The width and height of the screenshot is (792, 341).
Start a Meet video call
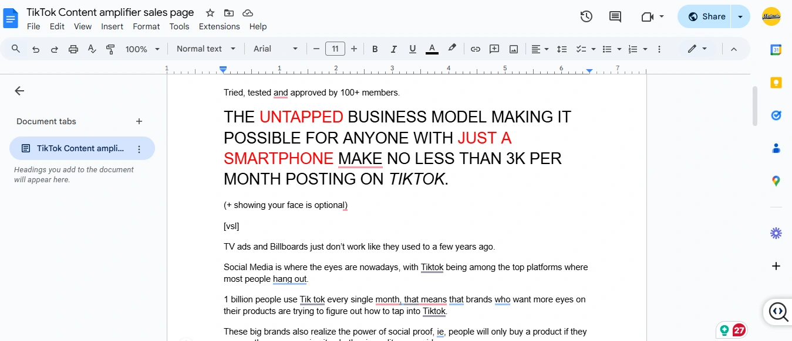pos(652,16)
